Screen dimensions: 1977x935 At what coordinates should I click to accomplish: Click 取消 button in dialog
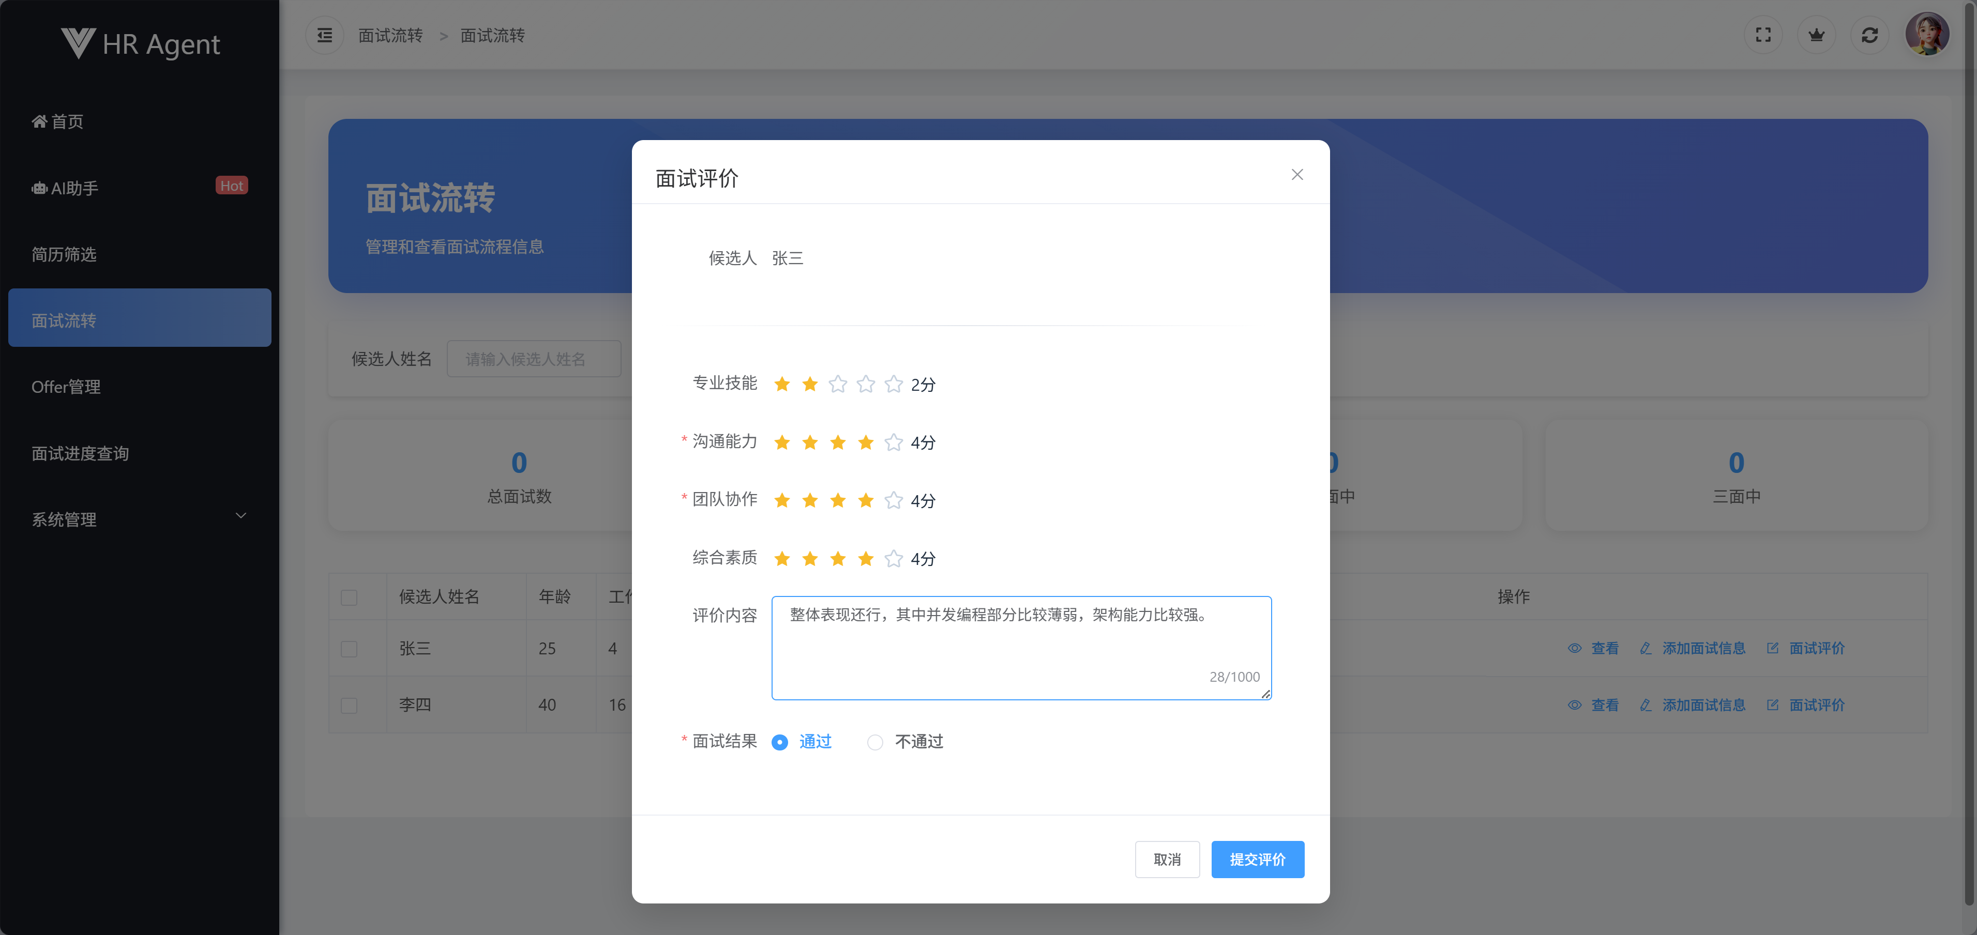coord(1167,859)
